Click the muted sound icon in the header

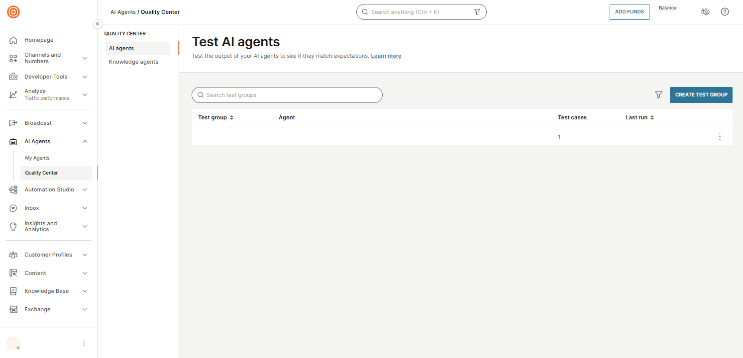(705, 11)
